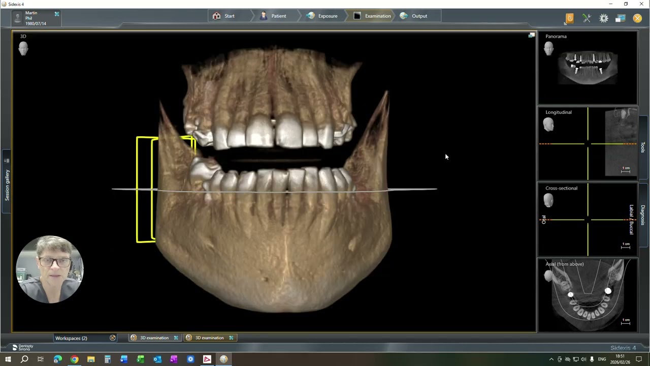This screenshot has height=366, width=650.
Task: Switch ENG input language indicator
Action: (x=602, y=359)
